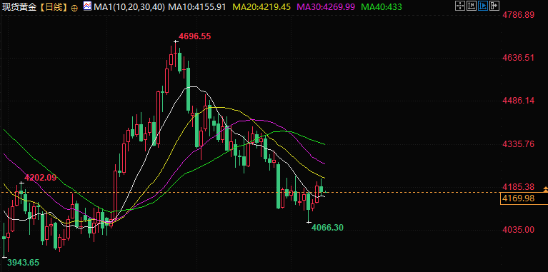This screenshot has height=272, width=548.
Task: Click the magenta MA30:4269.99 value
Action: [x=326, y=6]
